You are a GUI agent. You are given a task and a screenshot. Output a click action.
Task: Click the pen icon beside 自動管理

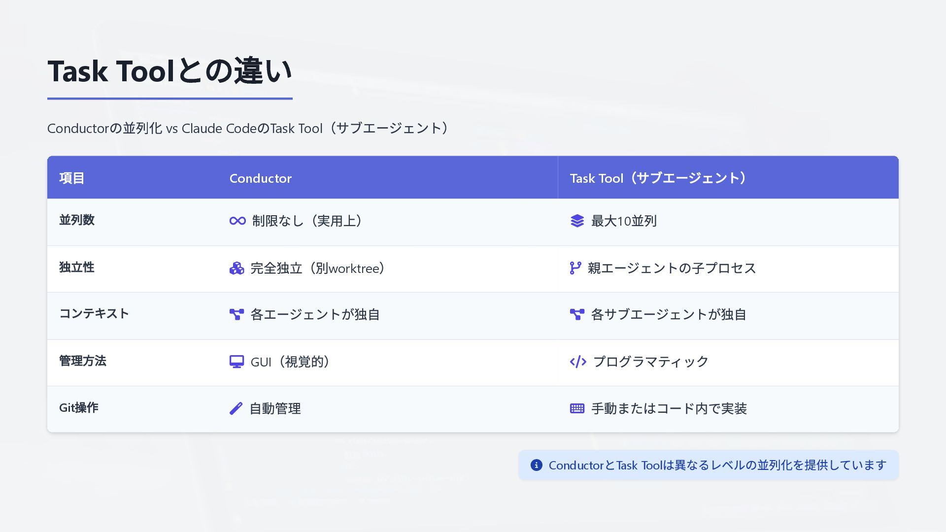pos(236,409)
